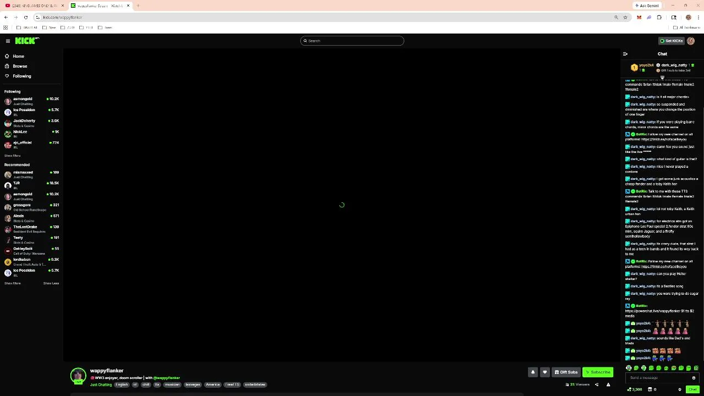Open lordkebun recommended channel
The height and width of the screenshot is (396, 704).
click(31, 262)
